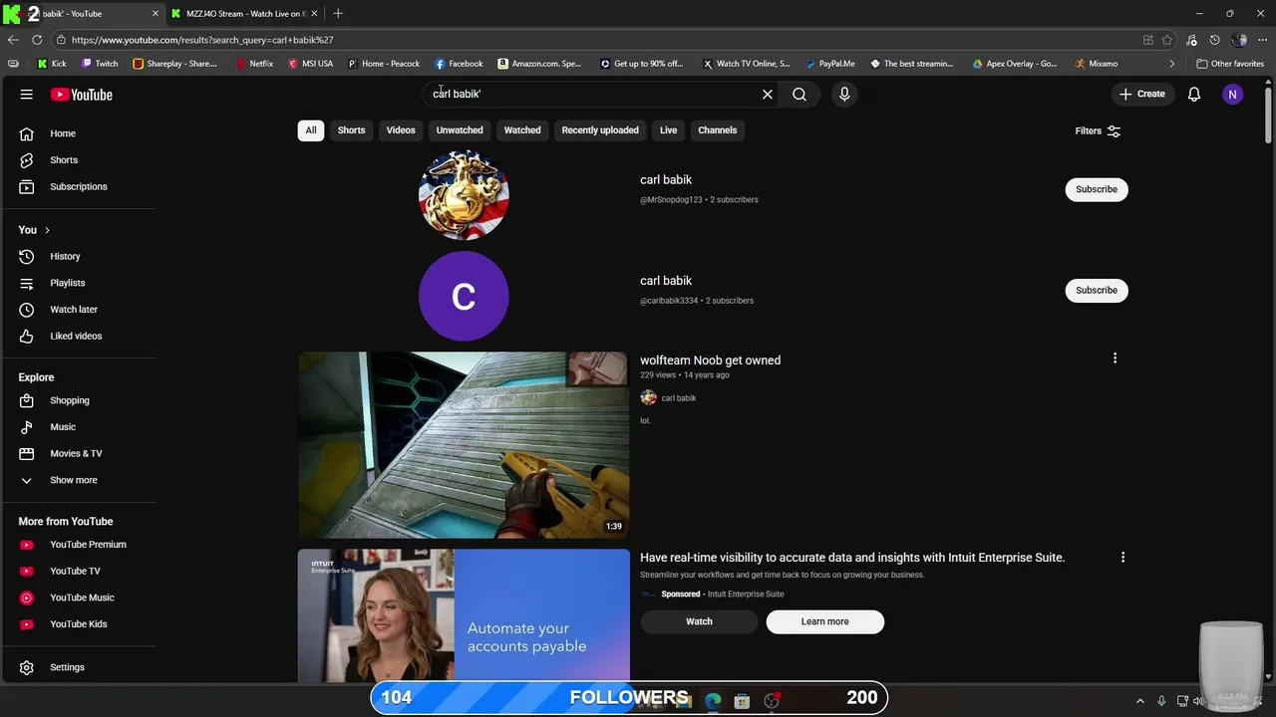
Task: Open Twitch bookmark in favorites bar
Action: (100, 64)
